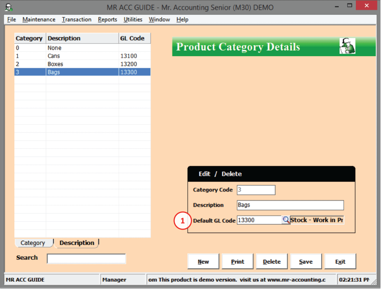The image size is (381, 289).
Task: Switch to the Description tab
Action: [77, 243]
